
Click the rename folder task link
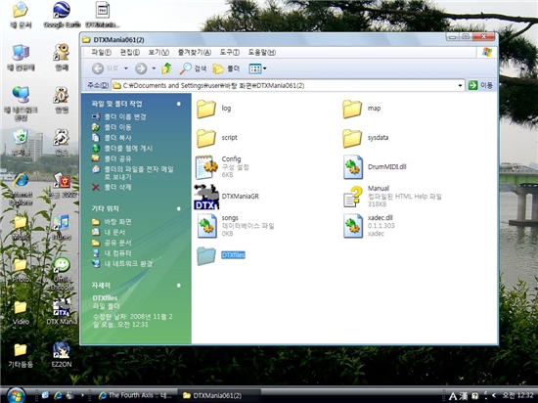(119, 117)
